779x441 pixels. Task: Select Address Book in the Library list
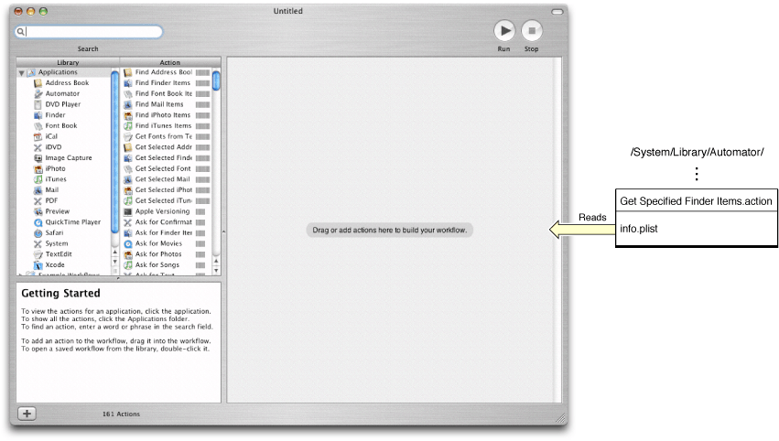point(66,82)
